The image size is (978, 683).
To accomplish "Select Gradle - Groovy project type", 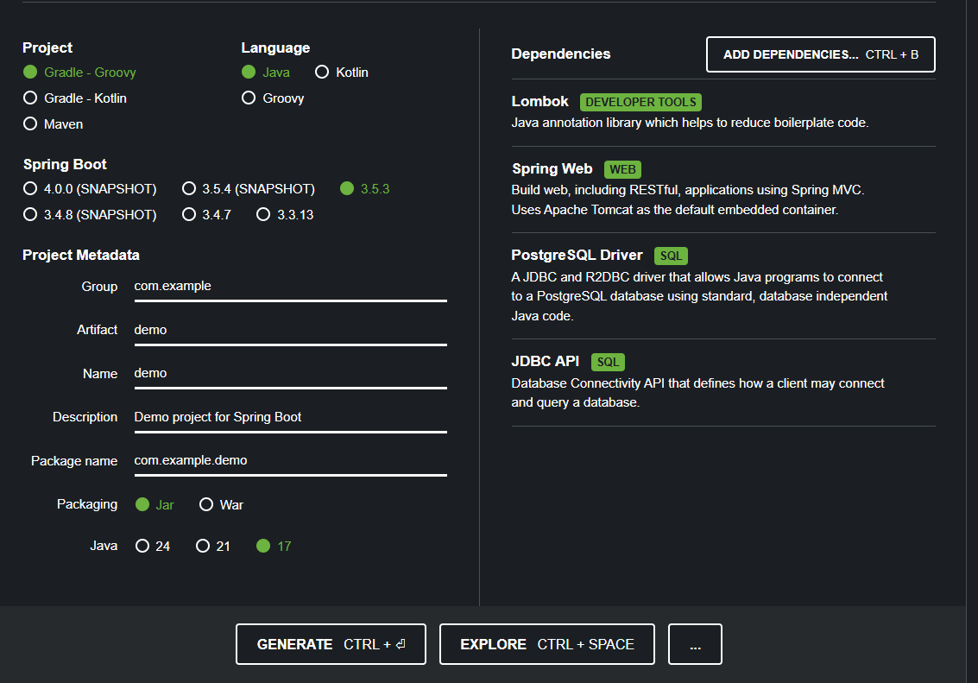I will click(79, 73).
